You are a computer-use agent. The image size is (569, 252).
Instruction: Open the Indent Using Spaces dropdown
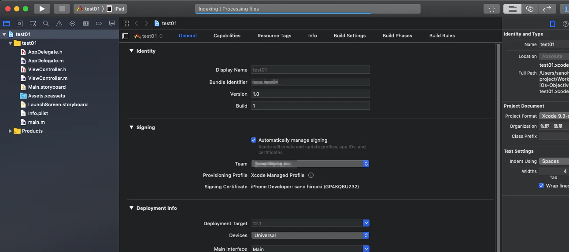coord(554,161)
